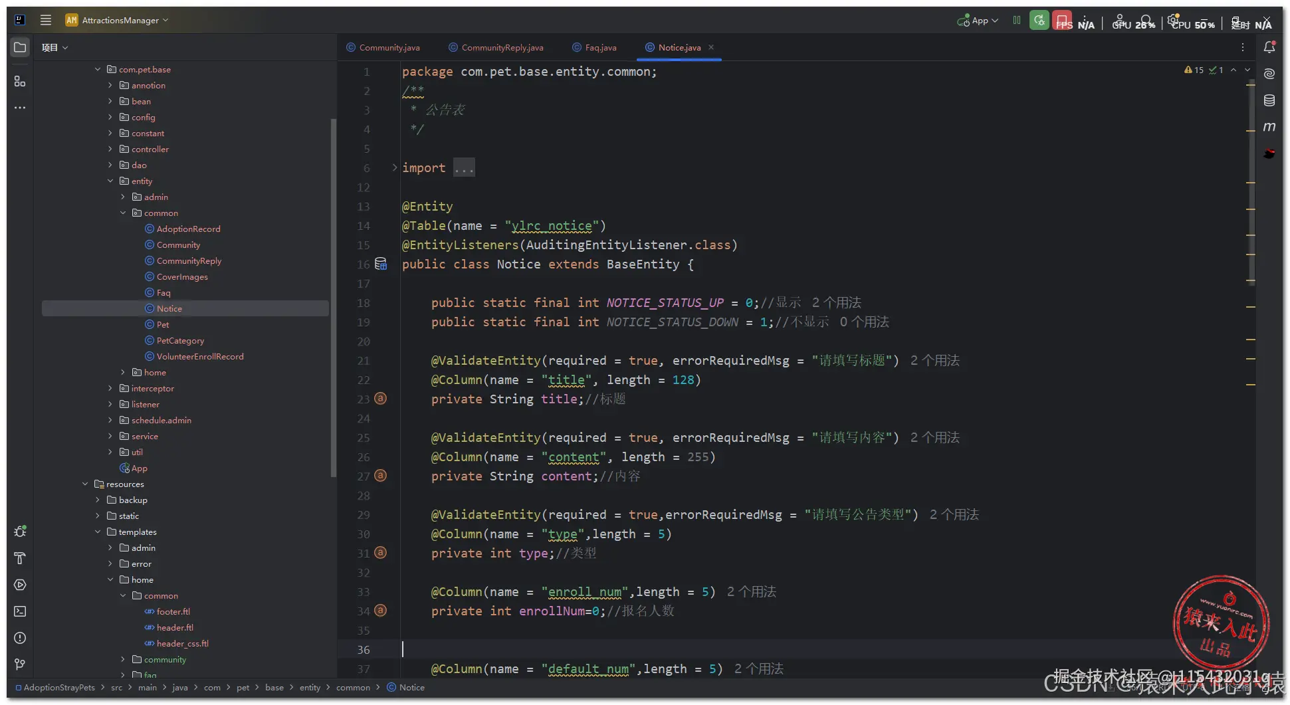Open the main menu hamburger icon
This screenshot has width=1290, height=705.
pos(46,20)
